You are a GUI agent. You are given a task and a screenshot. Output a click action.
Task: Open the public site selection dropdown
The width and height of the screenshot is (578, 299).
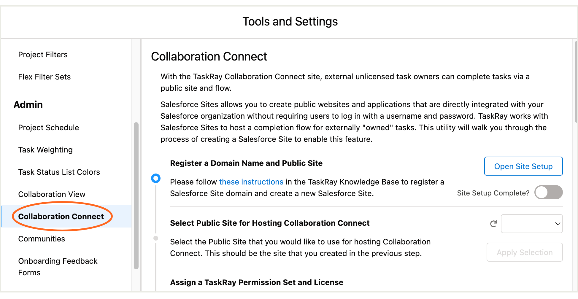(x=532, y=224)
